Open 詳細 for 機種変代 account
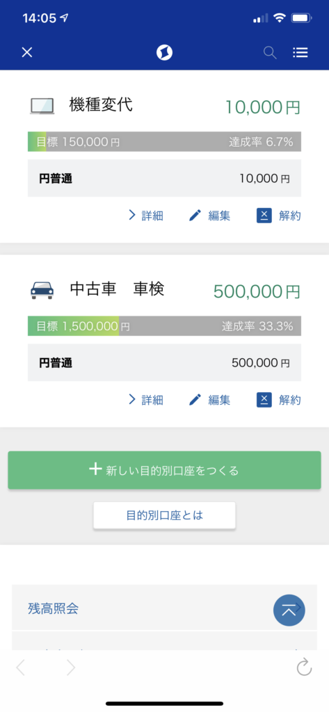 tap(146, 216)
